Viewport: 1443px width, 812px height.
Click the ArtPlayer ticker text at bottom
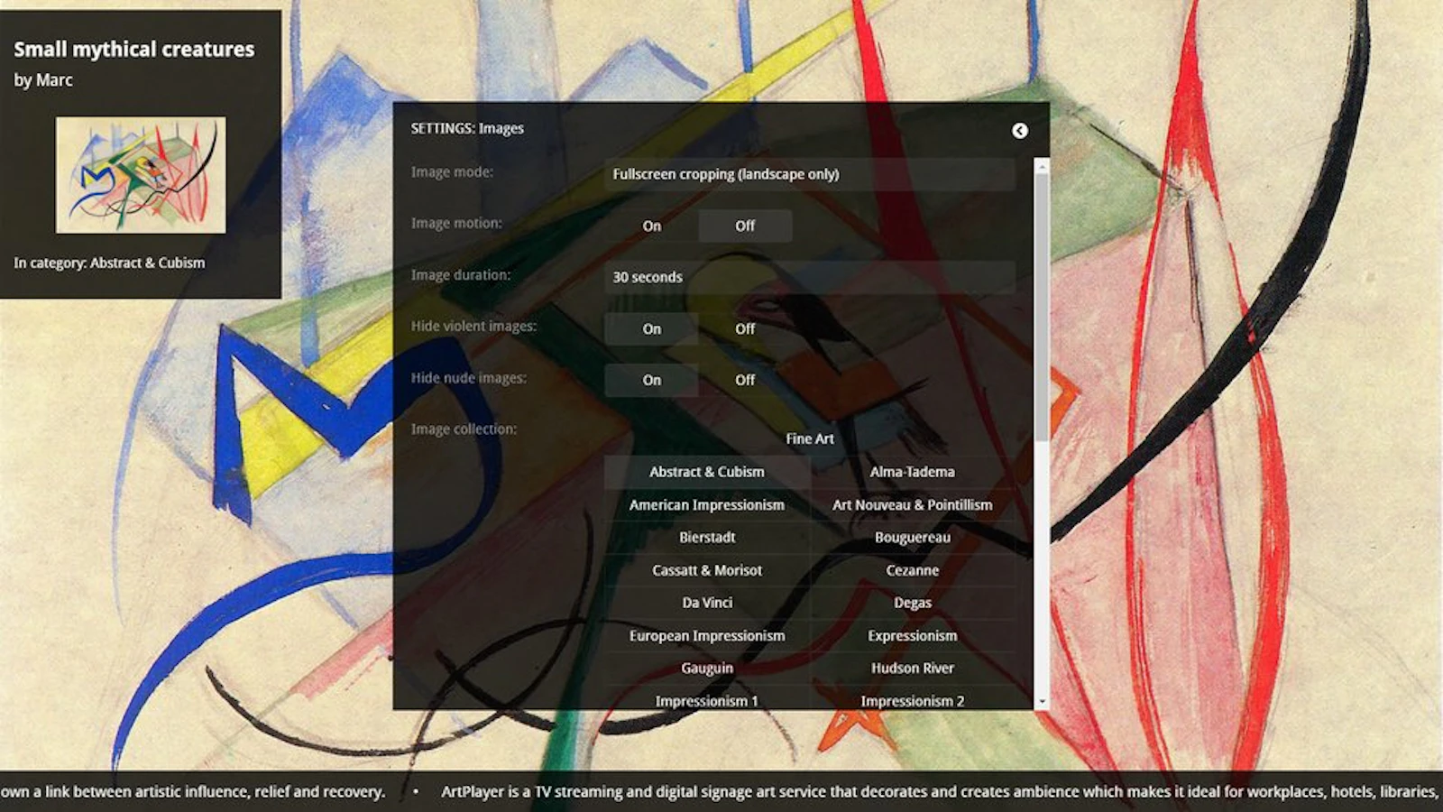(x=940, y=791)
